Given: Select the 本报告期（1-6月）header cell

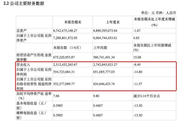Looking at the screenshot, I should 67,48.
